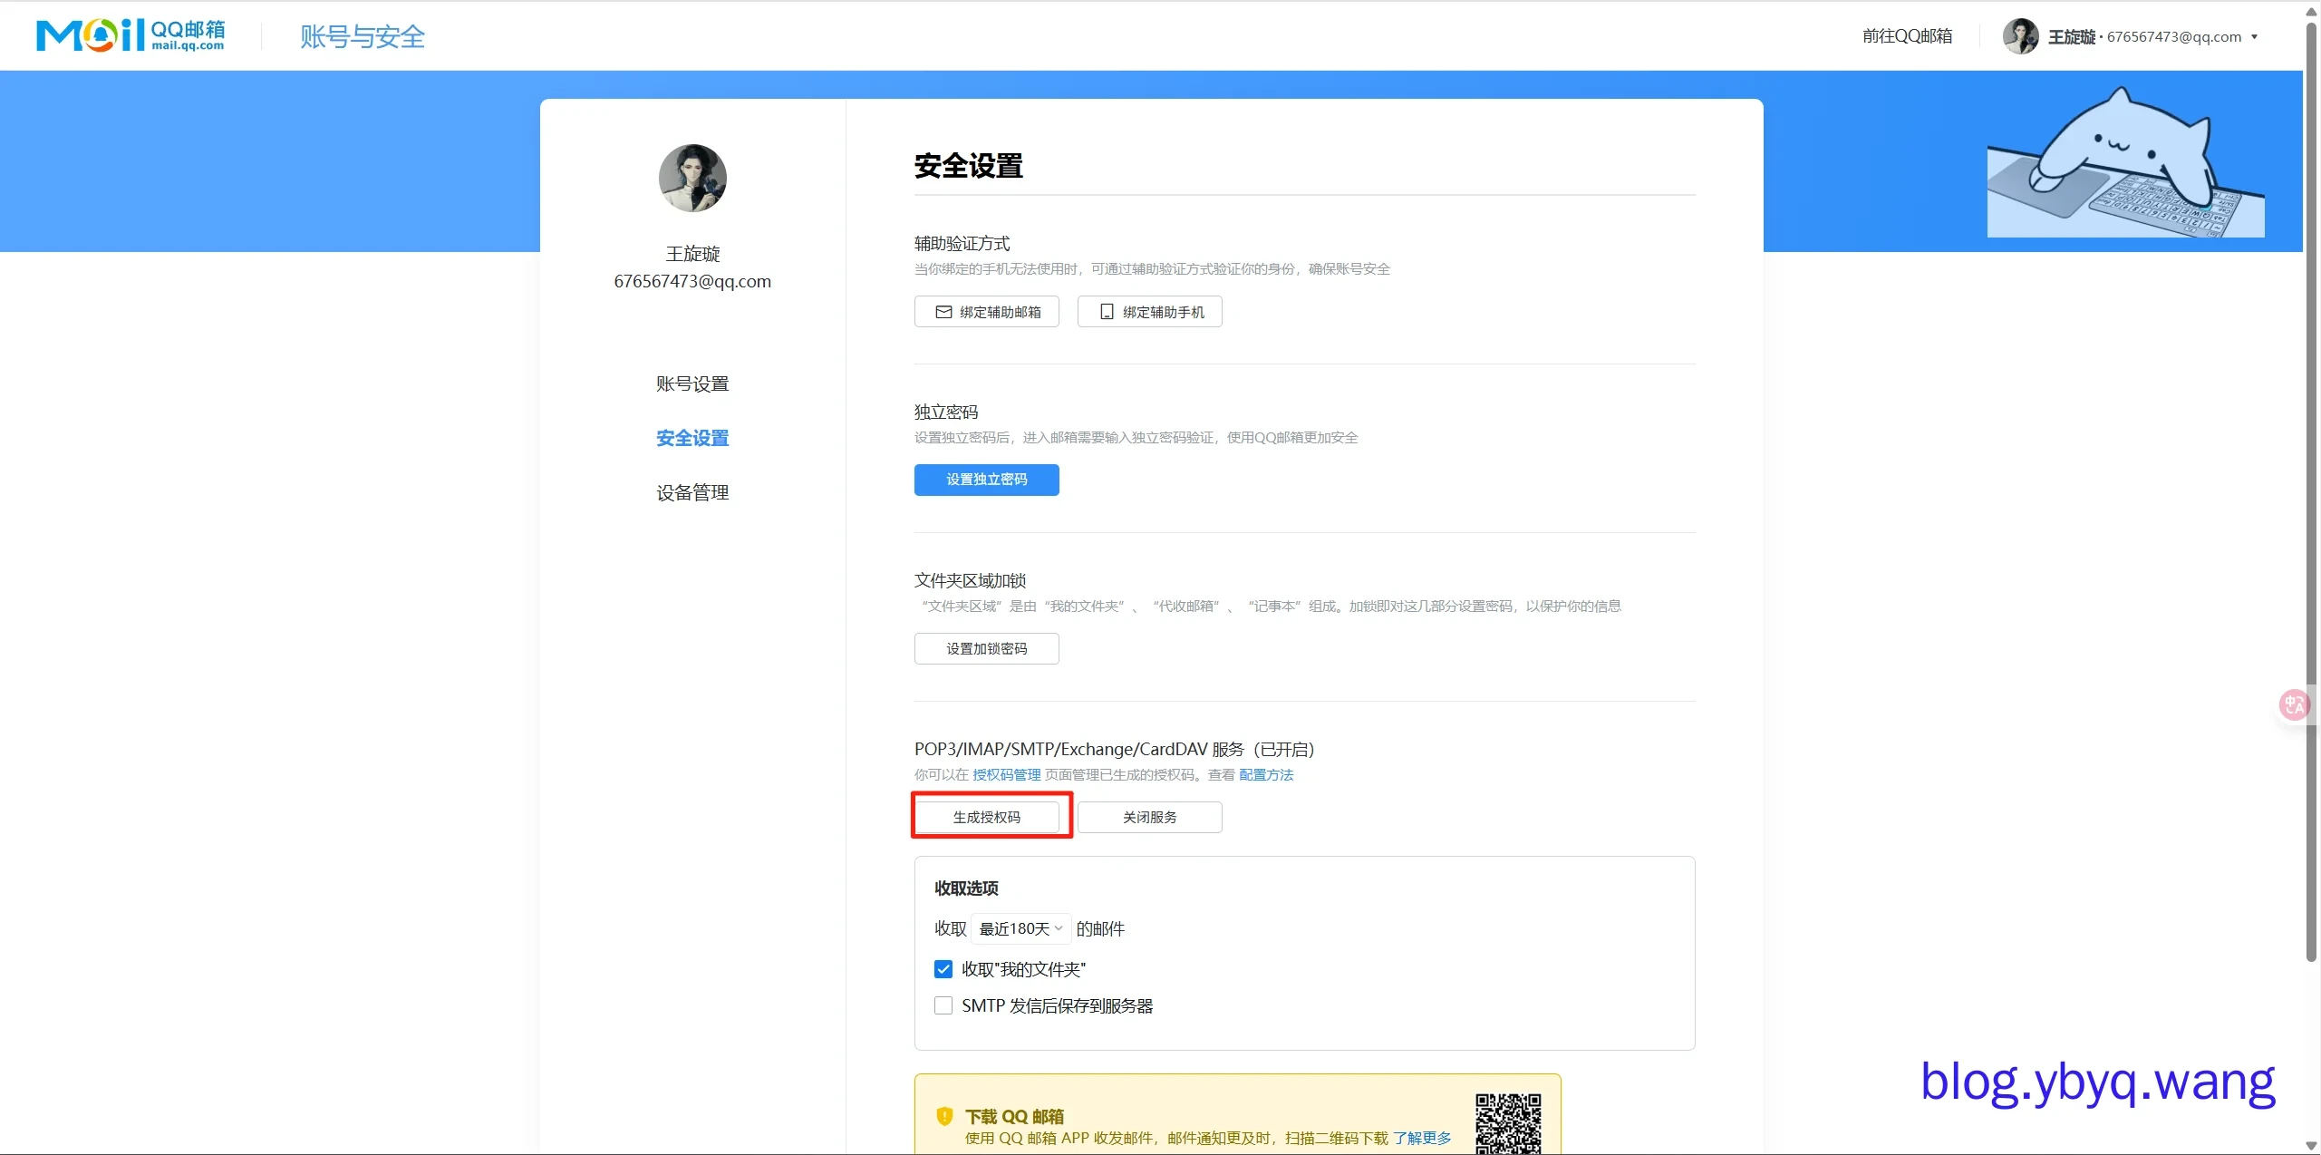Click the pink translate floating icon
This screenshot has height=1155, width=2321.
(2295, 704)
